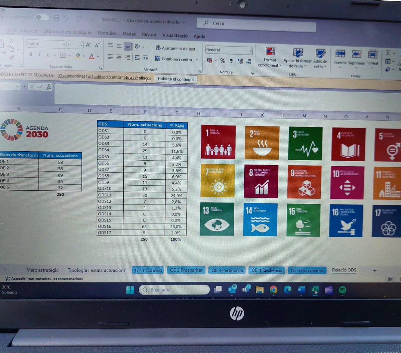This screenshot has height=353, width=401.
Task: Open Aplica-hi format de taula menu
Action: tap(297, 58)
